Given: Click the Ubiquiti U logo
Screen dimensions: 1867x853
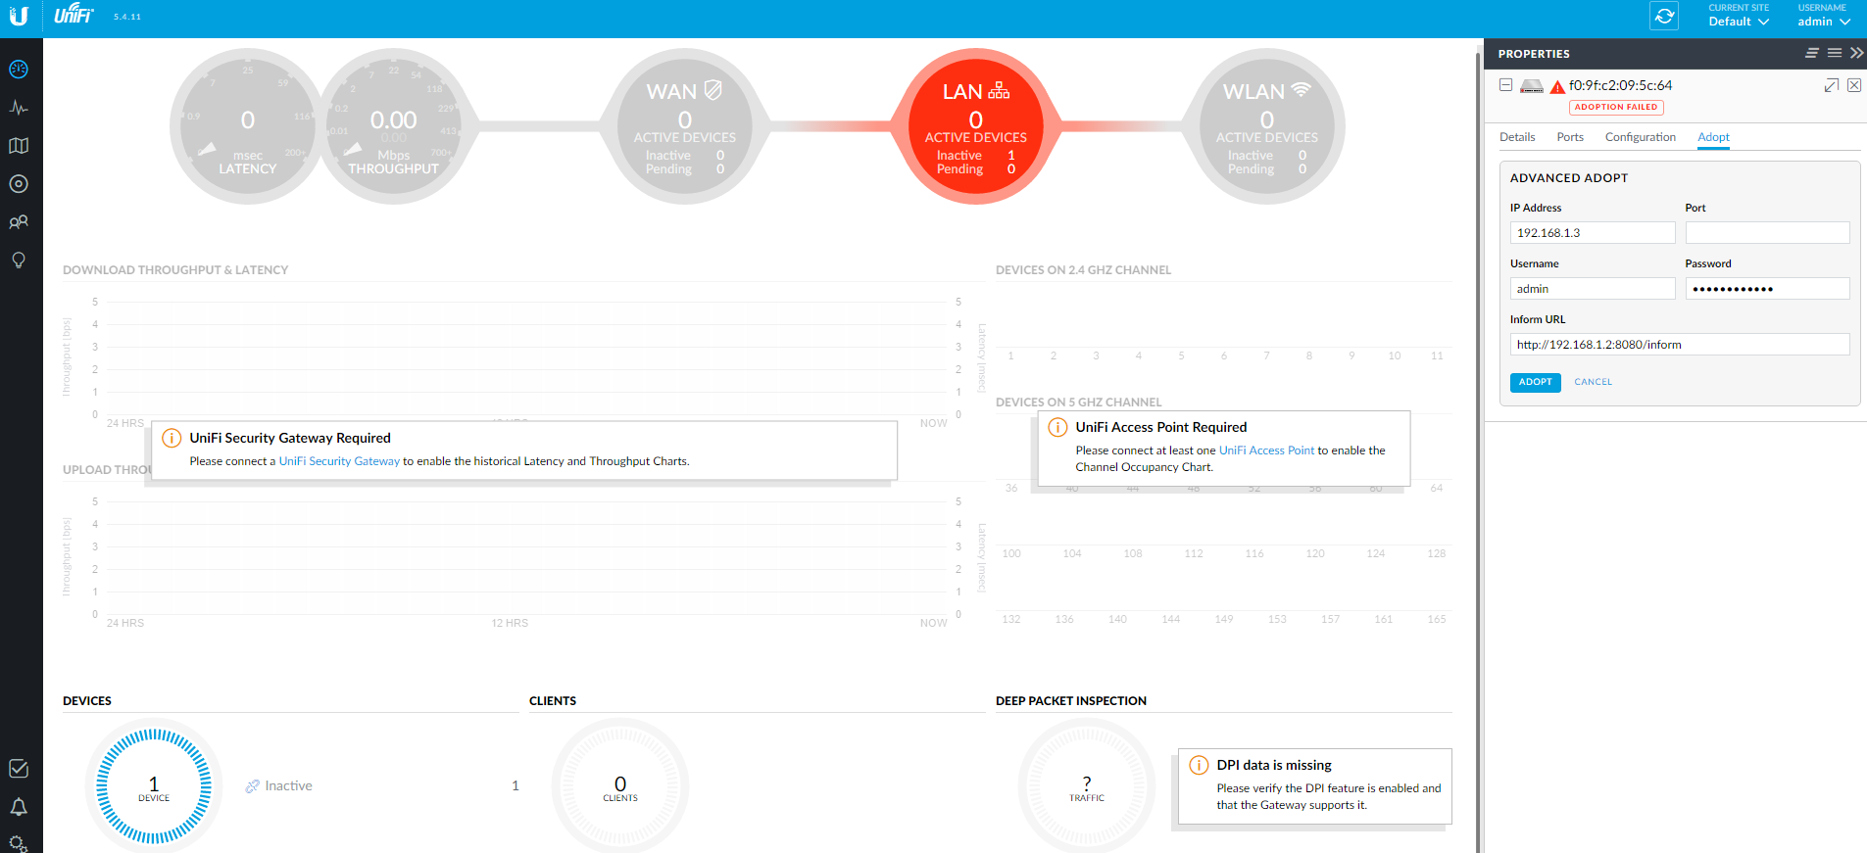Looking at the screenshot, I should point(19,16).
